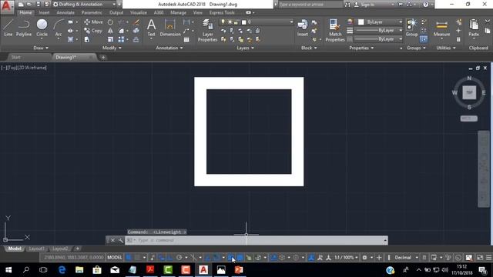Click the Match Properties tool

point(335,30)
